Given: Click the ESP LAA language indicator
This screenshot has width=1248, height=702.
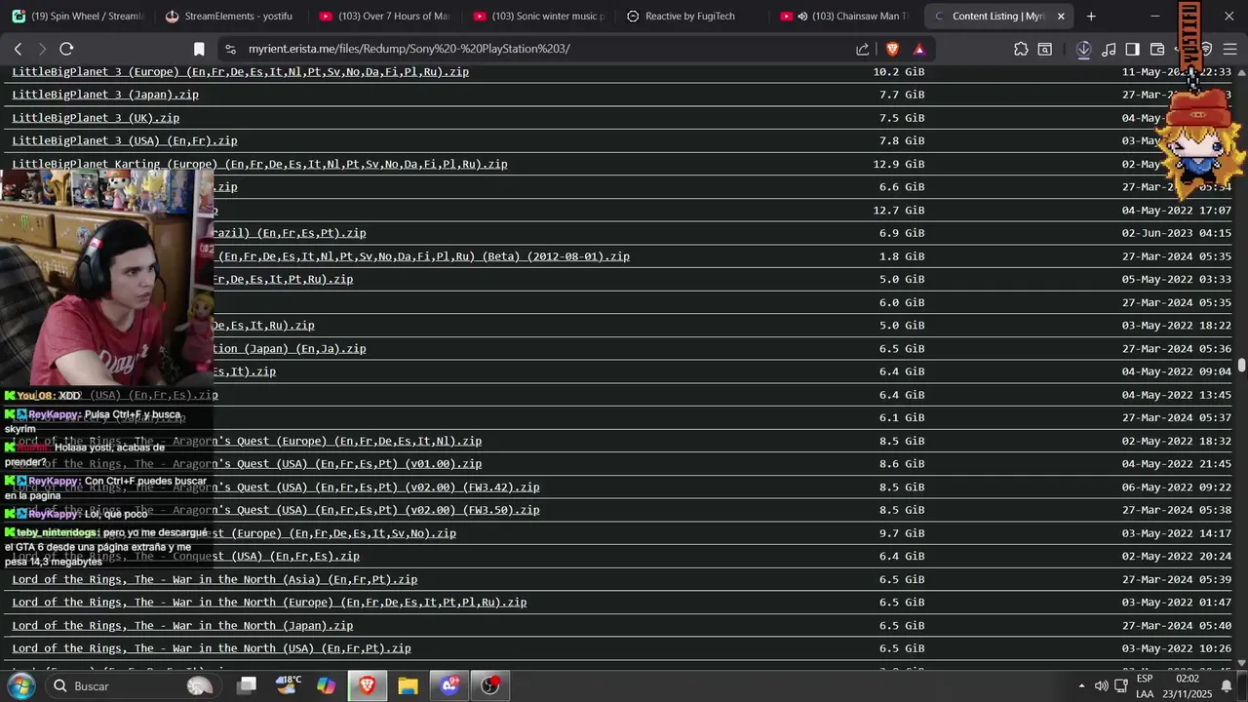Looking at the screenshot, I should (x=1145, y=685).
